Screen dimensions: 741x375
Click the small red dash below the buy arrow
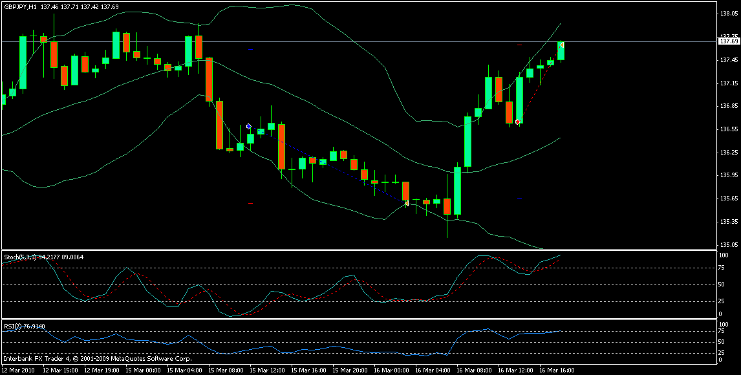250,203
